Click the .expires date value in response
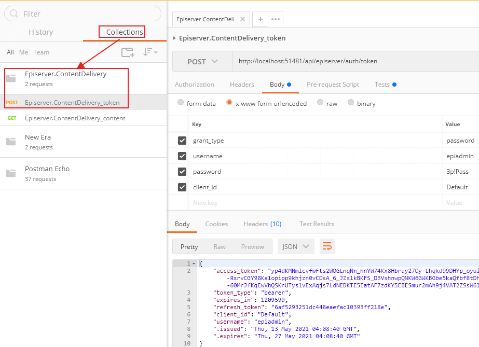 [307, 336]
